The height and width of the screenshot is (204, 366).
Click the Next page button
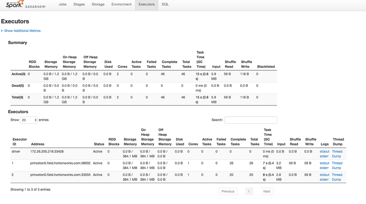click(x=267, y=191)
